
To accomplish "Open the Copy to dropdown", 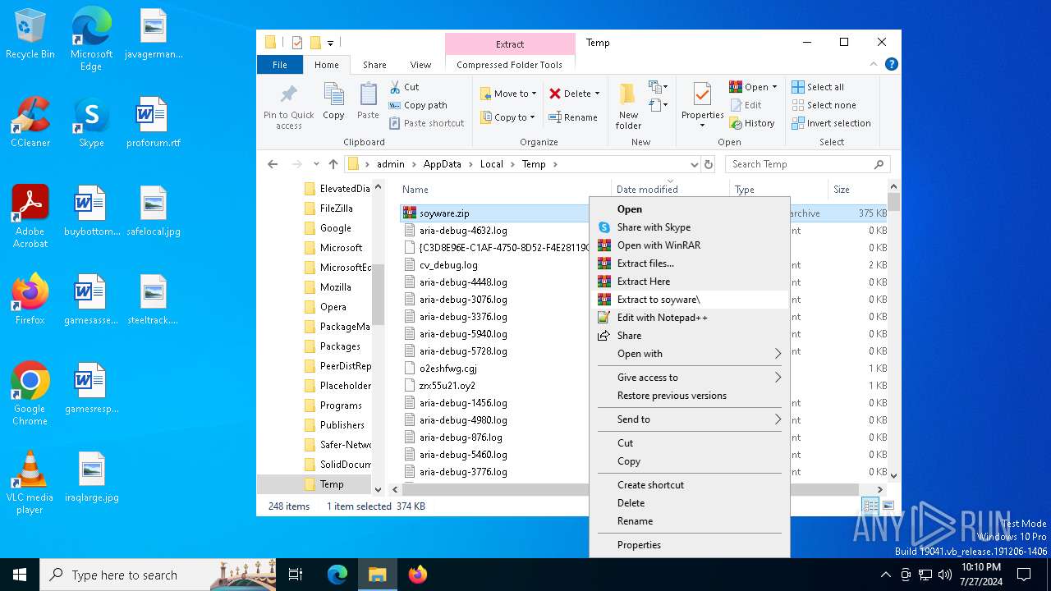I will click(507, 117).
